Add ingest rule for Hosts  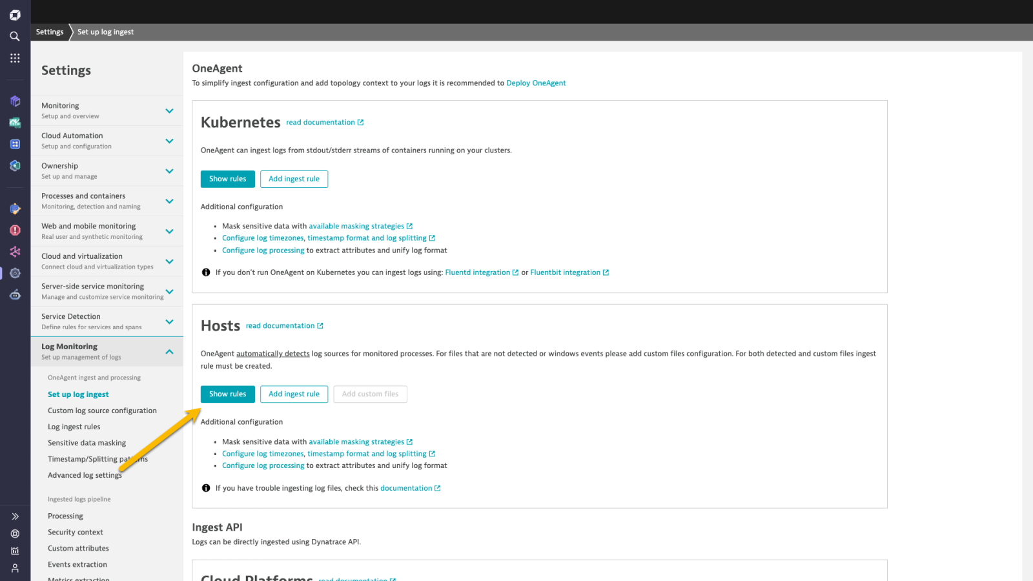294,394
